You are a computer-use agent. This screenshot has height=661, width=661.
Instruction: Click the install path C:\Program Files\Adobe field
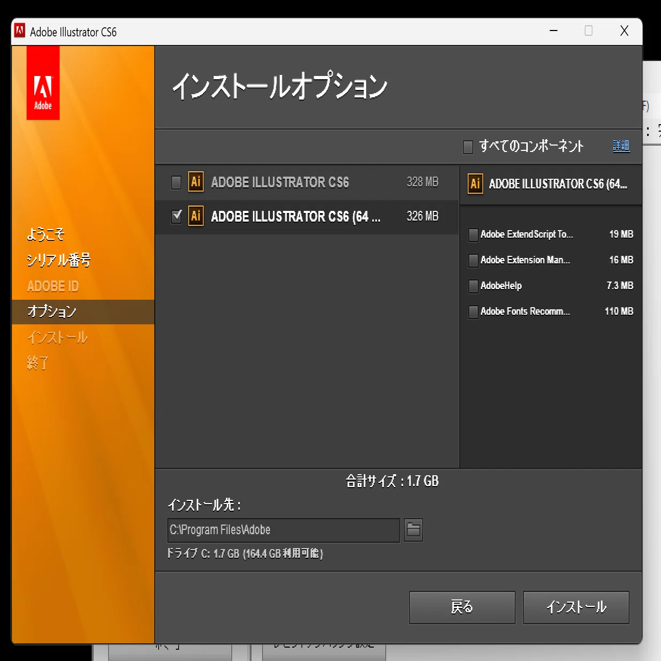[284, 530]
